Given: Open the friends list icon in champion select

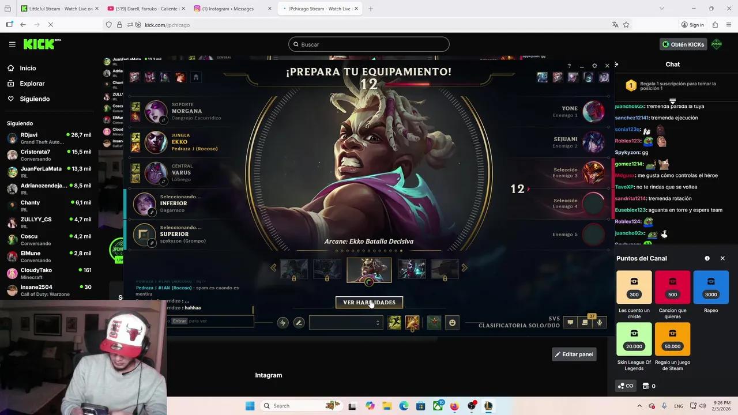Looking at the screenshot, I should (585, 322).
